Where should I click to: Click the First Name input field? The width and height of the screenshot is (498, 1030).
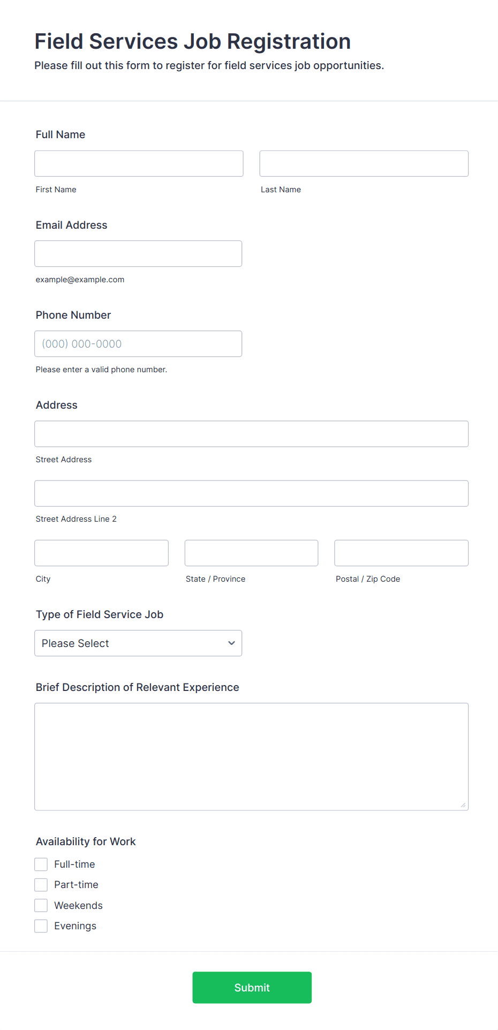(x=139, y=163)
